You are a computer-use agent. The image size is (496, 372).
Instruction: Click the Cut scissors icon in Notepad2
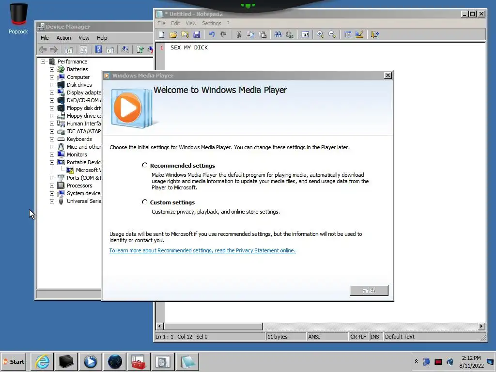239,34
